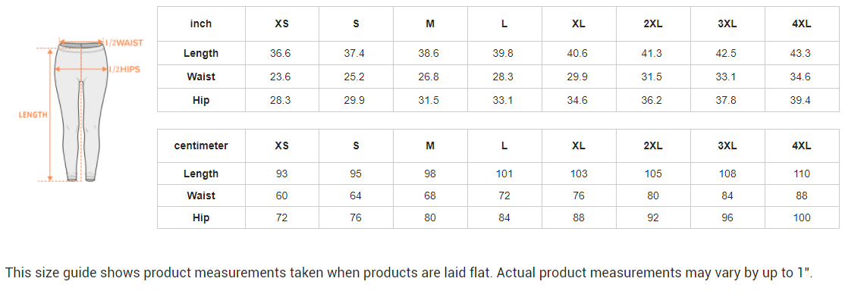Click the 2XL column header in centimeter table
845x294 pixels.
coord(653,146)
